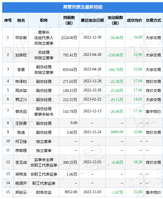Select change value -25.60万
Screen dimensions: 163x199
coord(116,91)
